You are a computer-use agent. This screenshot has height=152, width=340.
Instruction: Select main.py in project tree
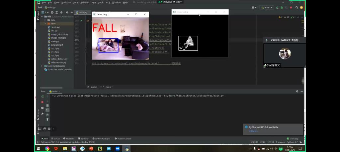tap(55, 41)
